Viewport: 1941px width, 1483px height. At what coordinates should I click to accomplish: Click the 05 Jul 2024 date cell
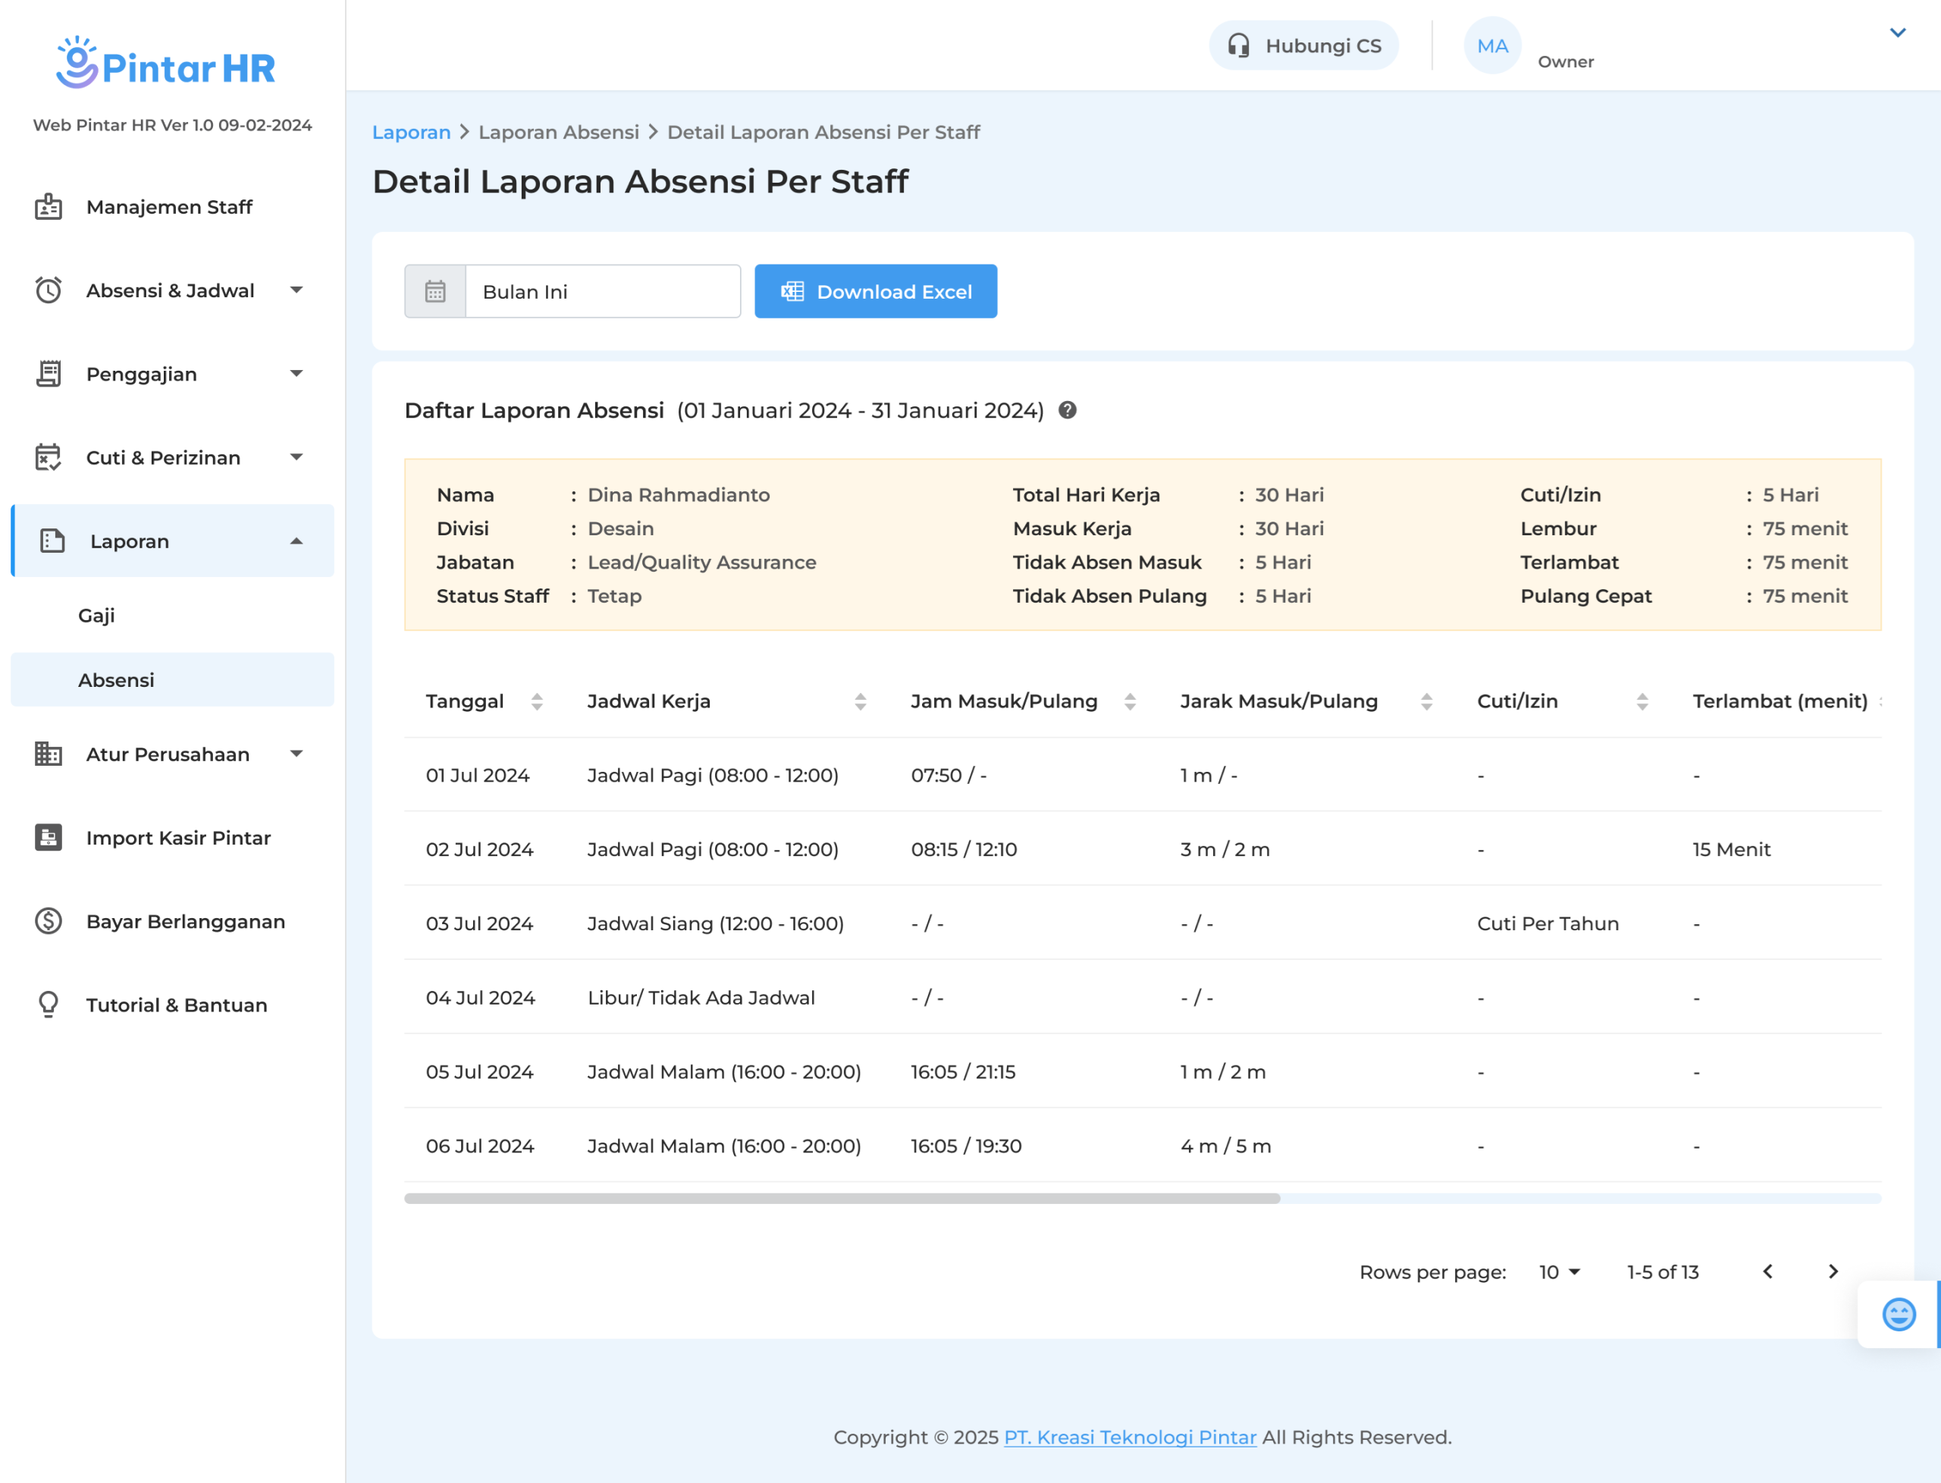479,1071
